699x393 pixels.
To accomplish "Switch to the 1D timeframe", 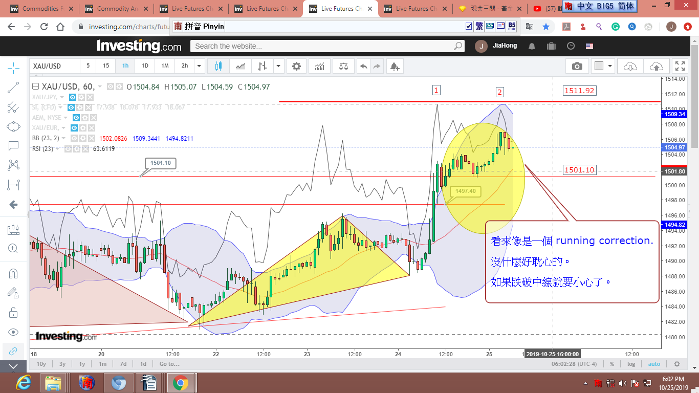I will (x=145, y=66).
